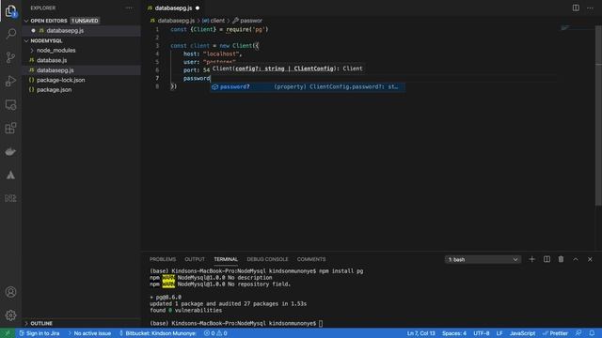
Task: Switch to the Problems tab
Action: [x=163, y=259]
